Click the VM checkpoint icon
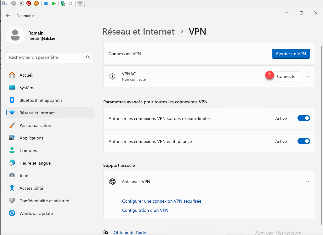The image size is (323, 235). [63, 3]
